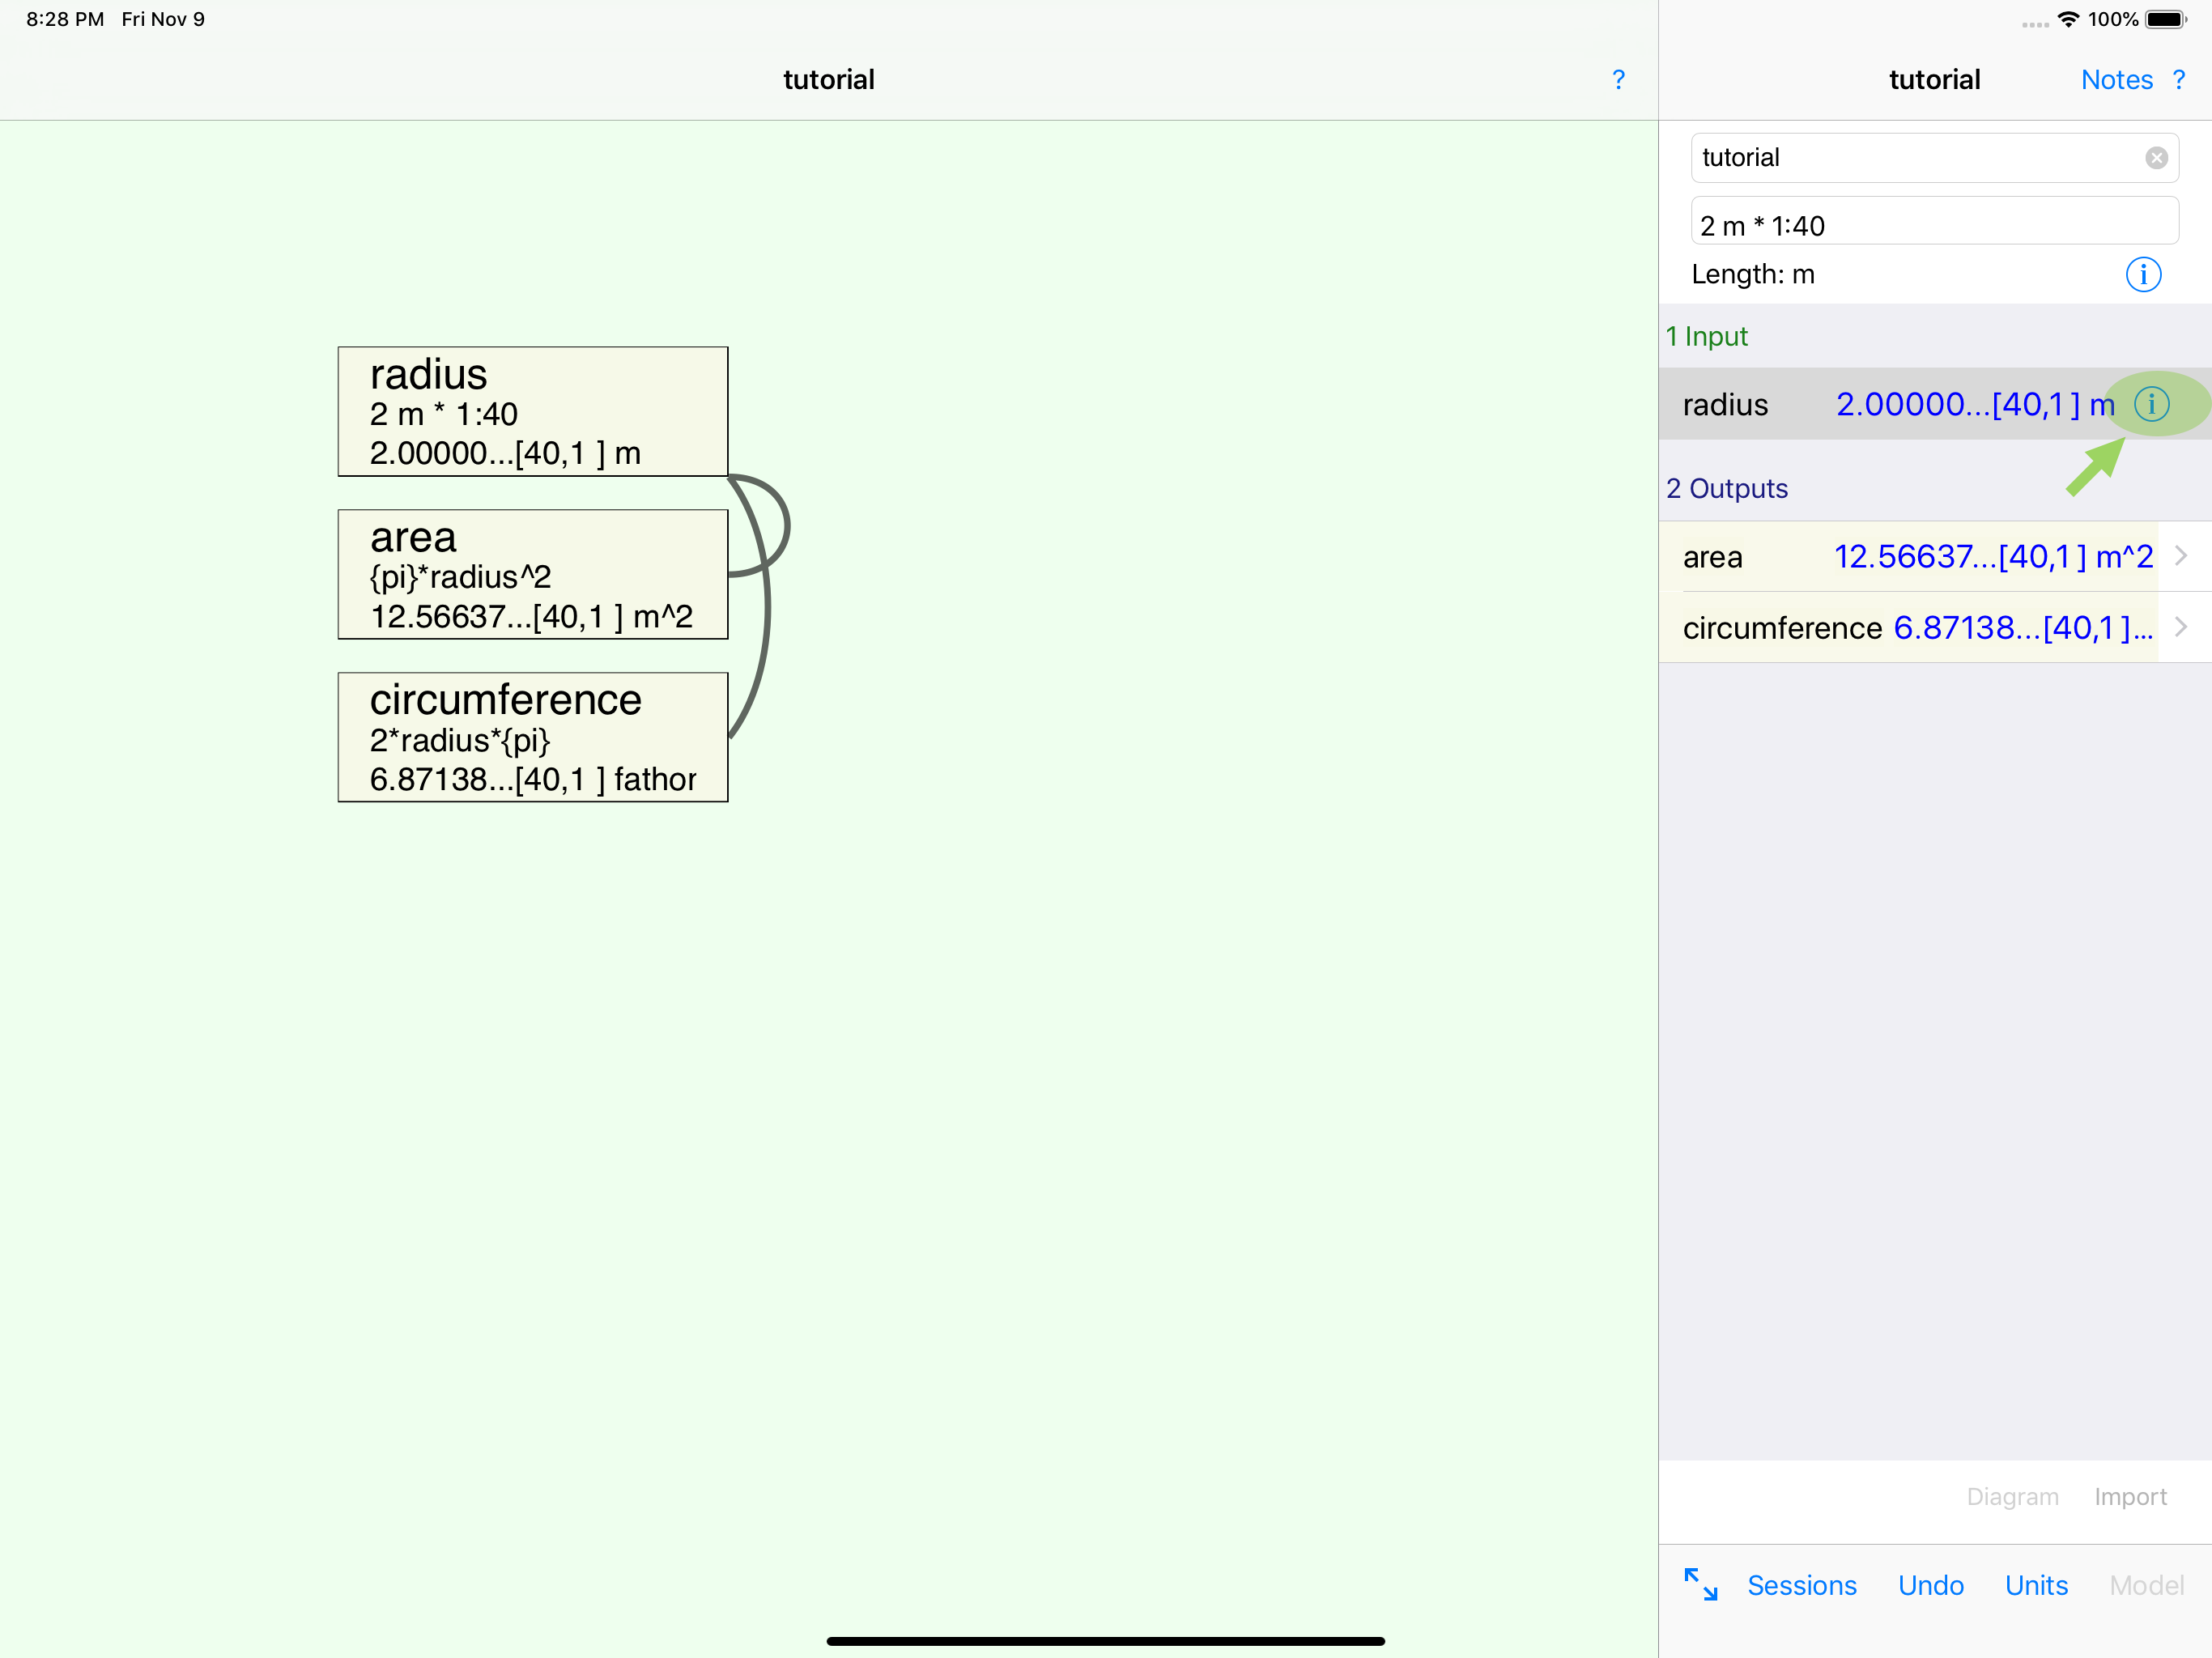This screenshot has height=1658, width=2212.
Task: Tap Undo in the bottom toolbar
Action: pos(1930,1585)
